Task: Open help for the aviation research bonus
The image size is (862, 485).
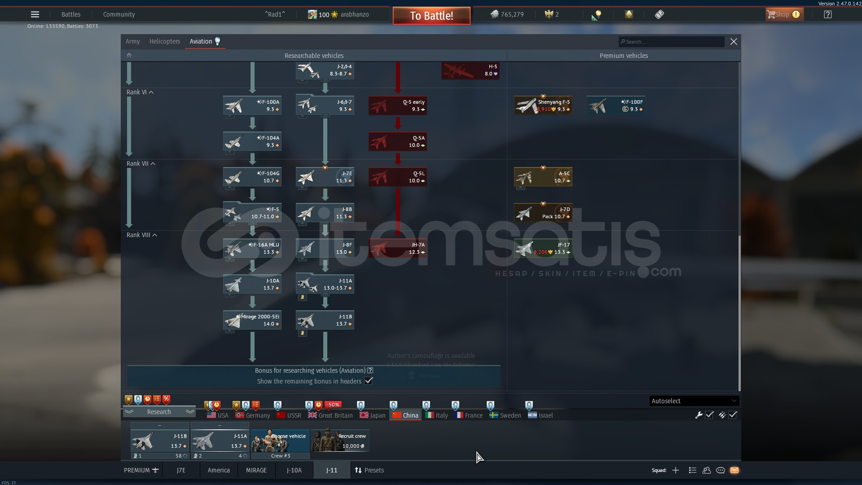Action: point(370,370)
